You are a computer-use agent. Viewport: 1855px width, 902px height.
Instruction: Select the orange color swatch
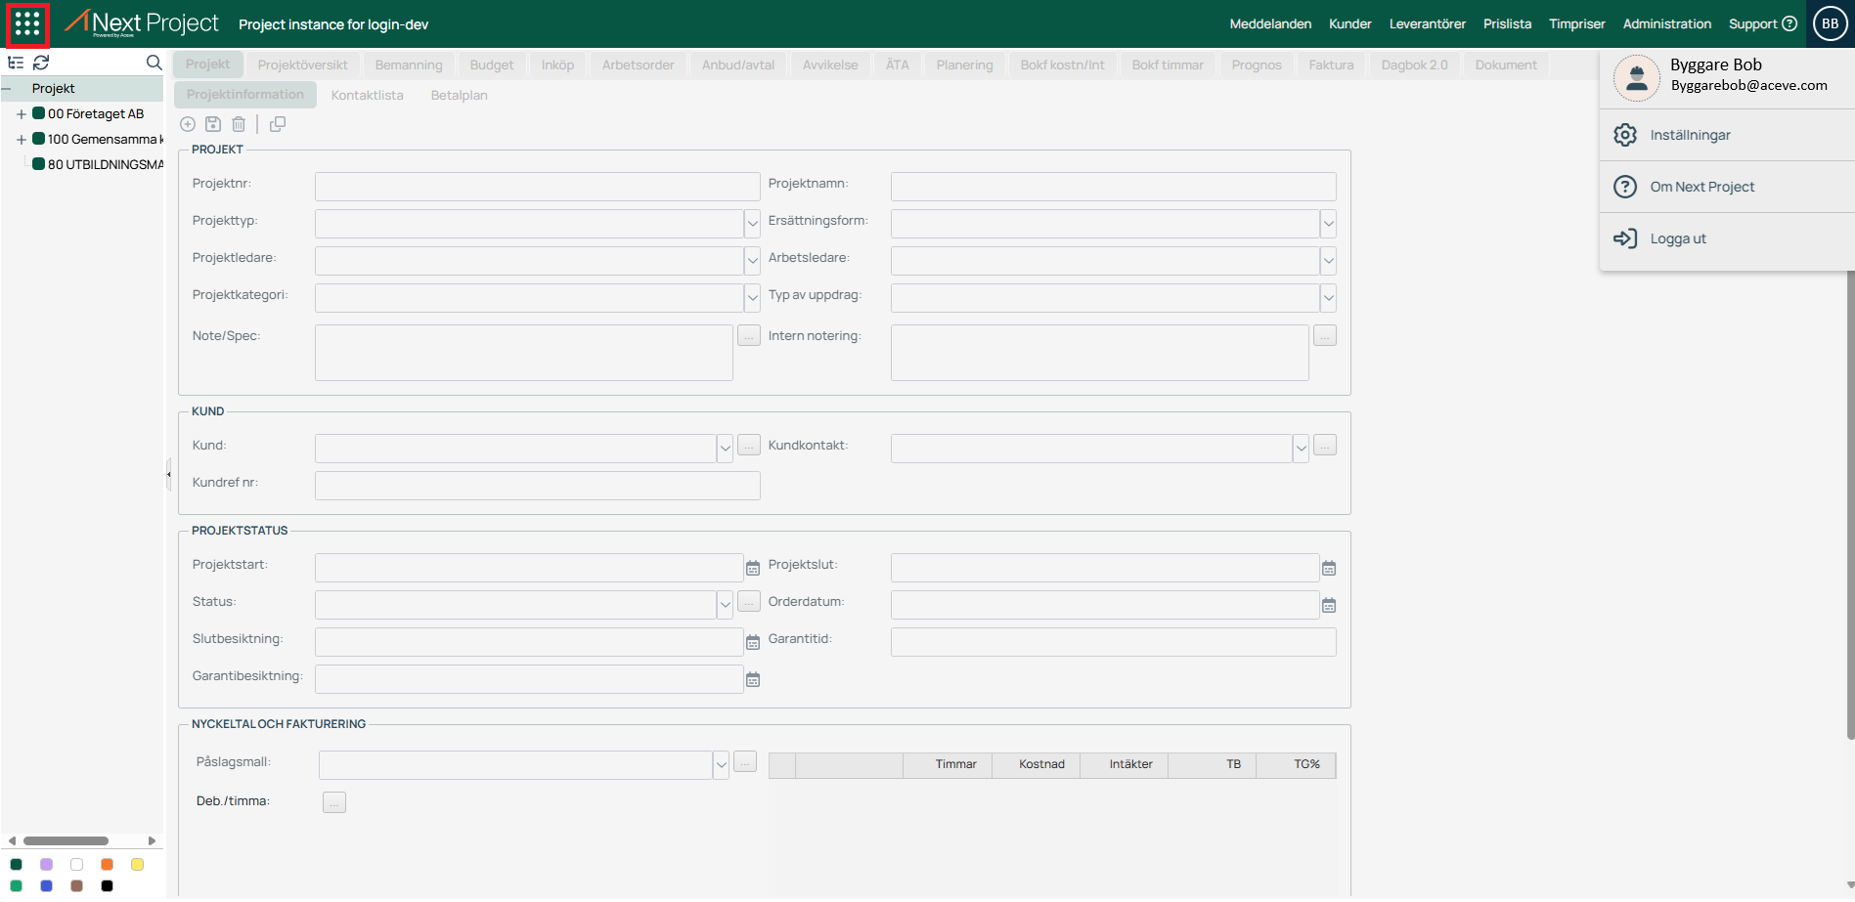(108, 864)
